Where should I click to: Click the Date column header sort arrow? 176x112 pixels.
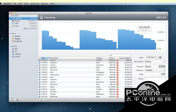click(x=49, y=58)
